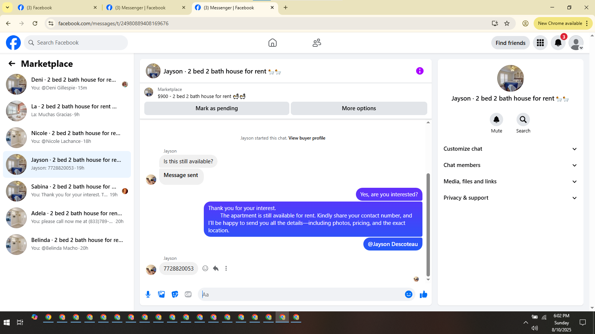
Task: Close the active Messenger tab
Action: pyautogui.click(x=272, y=7)
